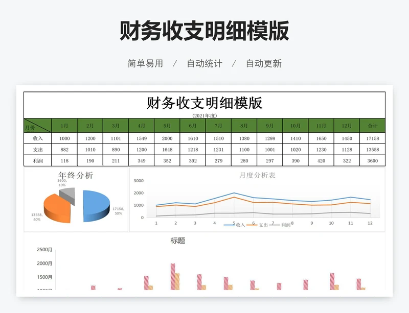Viewport: 409px width, 313px height.
Task: Select profit cell 118 for 1月
Action: [x=64, y=161]
